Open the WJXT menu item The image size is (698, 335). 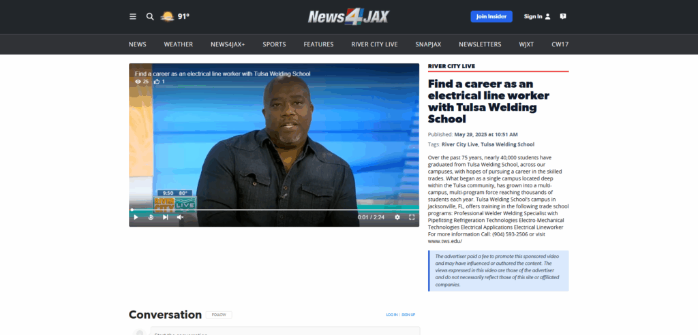[526, 44]
